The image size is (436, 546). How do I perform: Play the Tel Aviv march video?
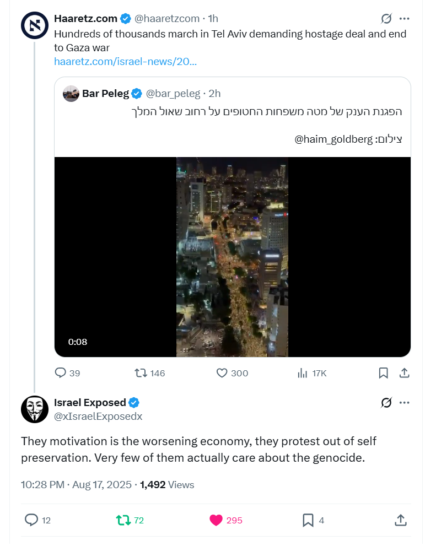coord(232,257)
